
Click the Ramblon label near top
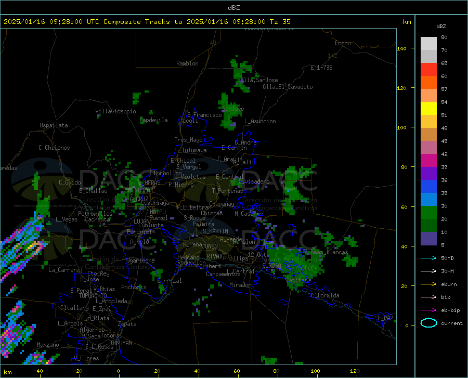[x=187, y=63]
